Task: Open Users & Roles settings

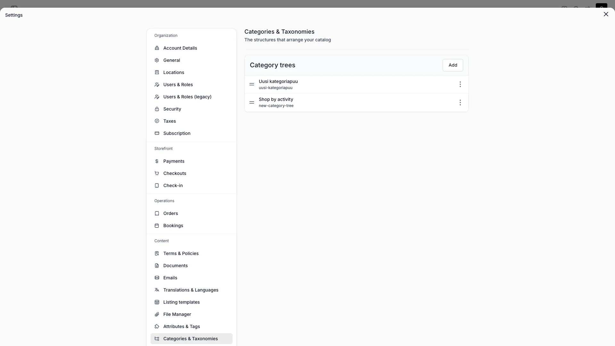Action: (192, 85)
